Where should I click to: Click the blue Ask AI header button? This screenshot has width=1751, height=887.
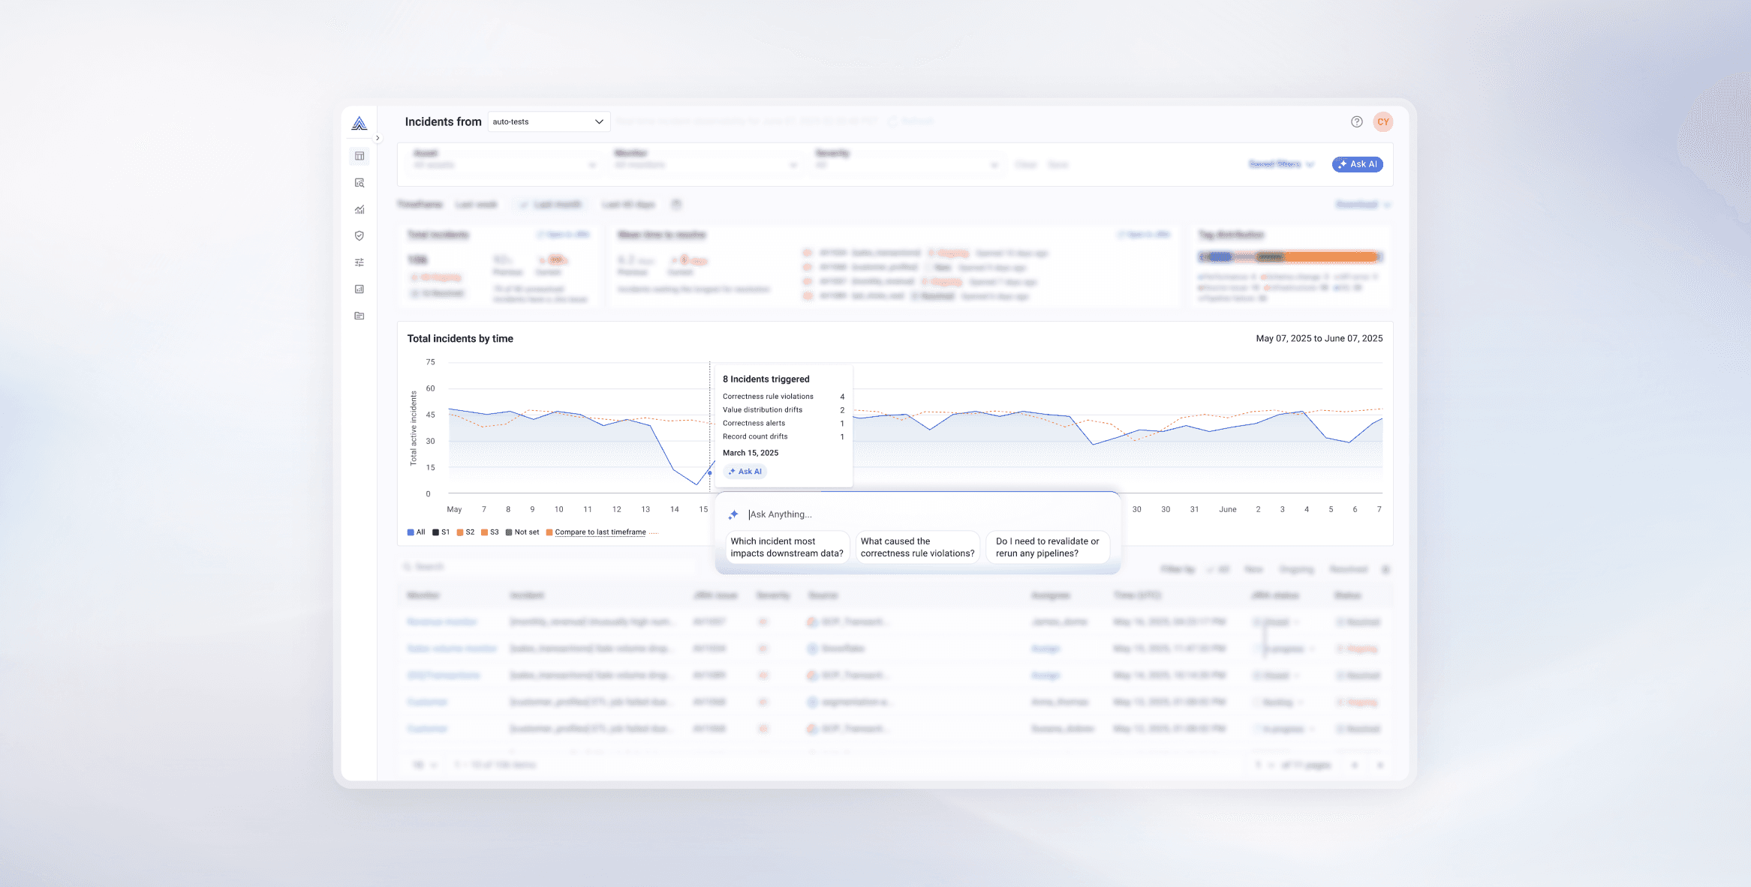[1357, 164]
